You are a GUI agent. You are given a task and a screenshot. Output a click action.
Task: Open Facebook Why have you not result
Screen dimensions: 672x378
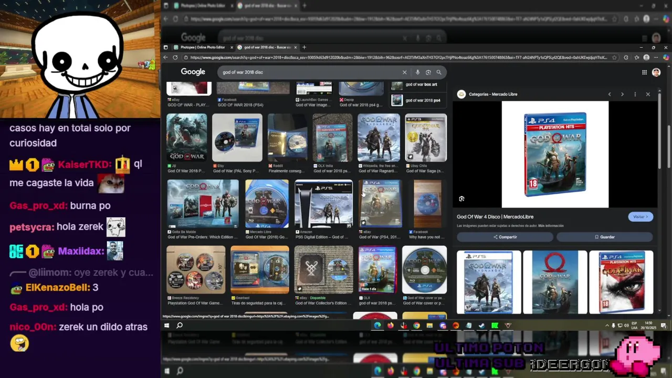[x=427, y=204]
